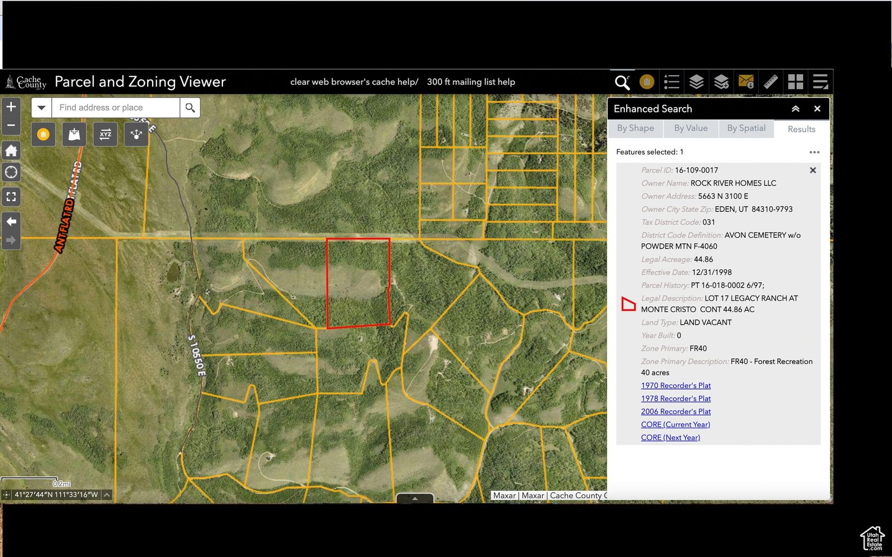Open the legend list widget
Screen dimensions: 892x557
click(672, 82)
